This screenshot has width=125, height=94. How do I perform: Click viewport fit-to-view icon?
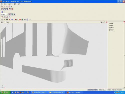click(105, 22)
